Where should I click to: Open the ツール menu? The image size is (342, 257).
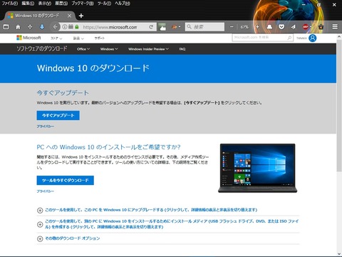point(104,4)
